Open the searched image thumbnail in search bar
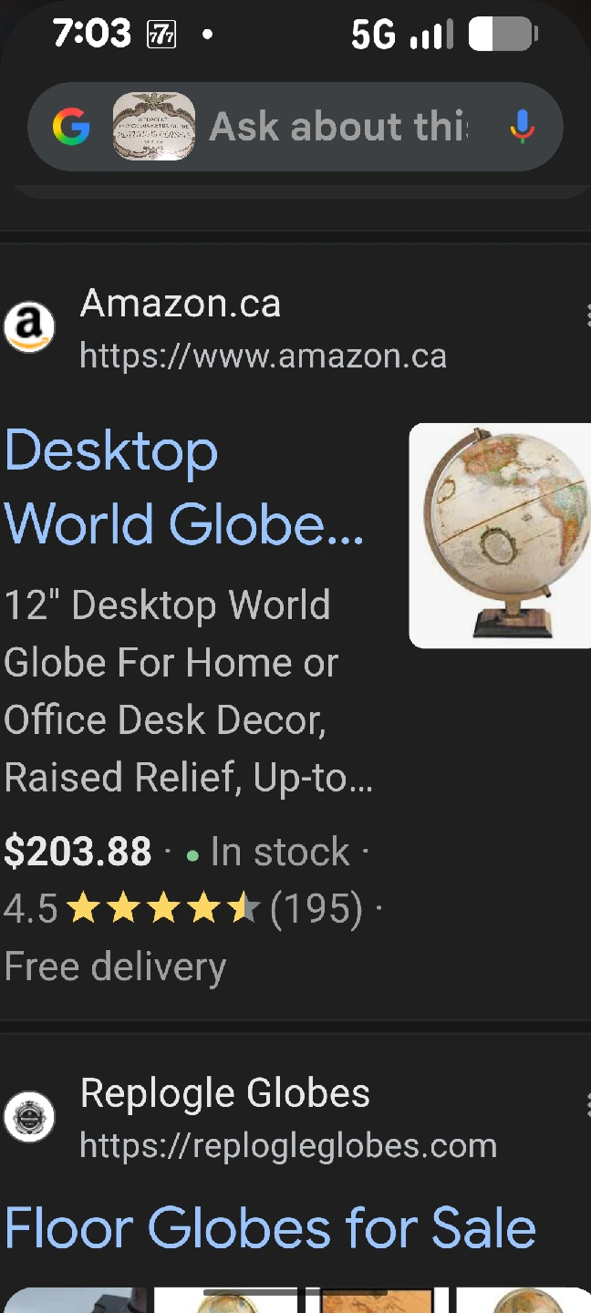 coord(153,127)
